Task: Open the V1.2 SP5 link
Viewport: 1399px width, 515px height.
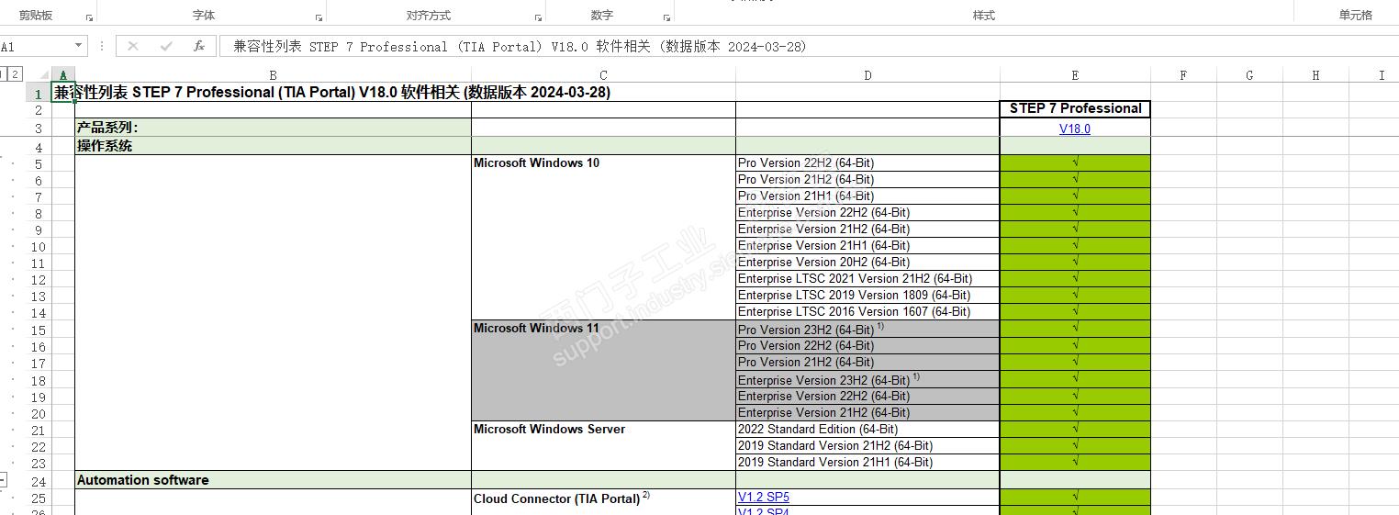Action: (764, 498)
